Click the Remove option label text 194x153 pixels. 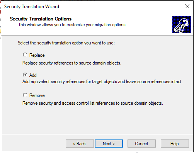coord(37,95)
